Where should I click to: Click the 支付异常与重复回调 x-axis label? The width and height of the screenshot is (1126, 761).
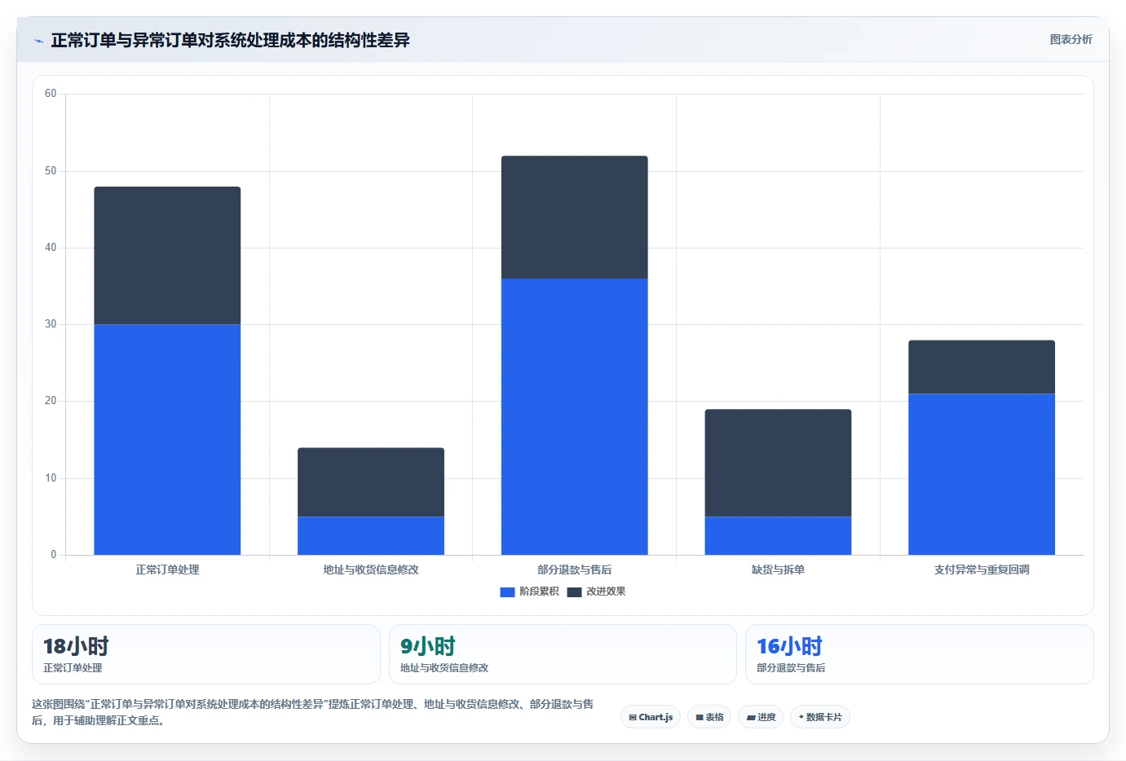coord(982,570)
